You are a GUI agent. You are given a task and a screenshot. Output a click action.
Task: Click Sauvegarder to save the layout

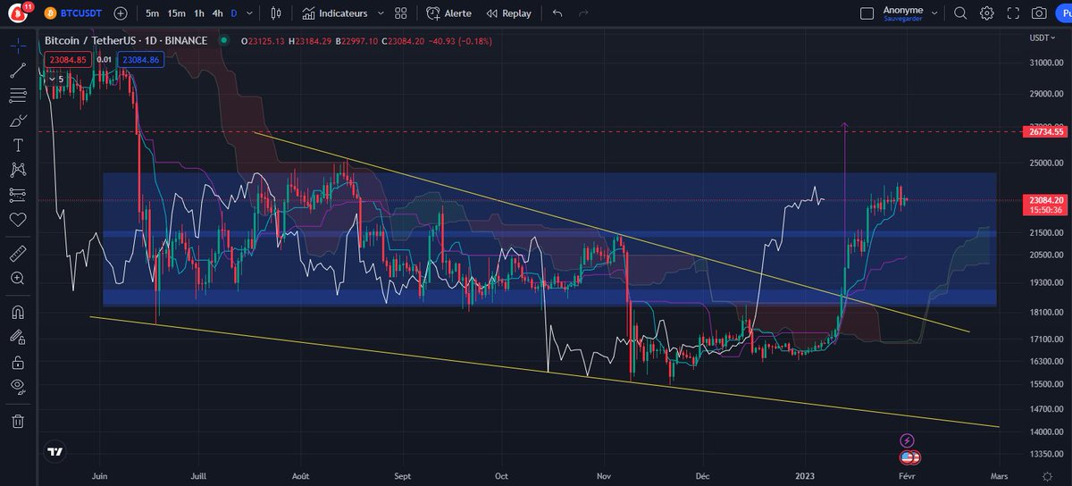(x=902, y=18)
